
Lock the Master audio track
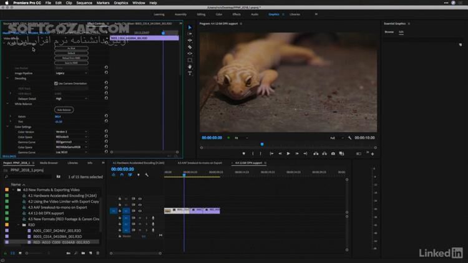pos(120,236)
